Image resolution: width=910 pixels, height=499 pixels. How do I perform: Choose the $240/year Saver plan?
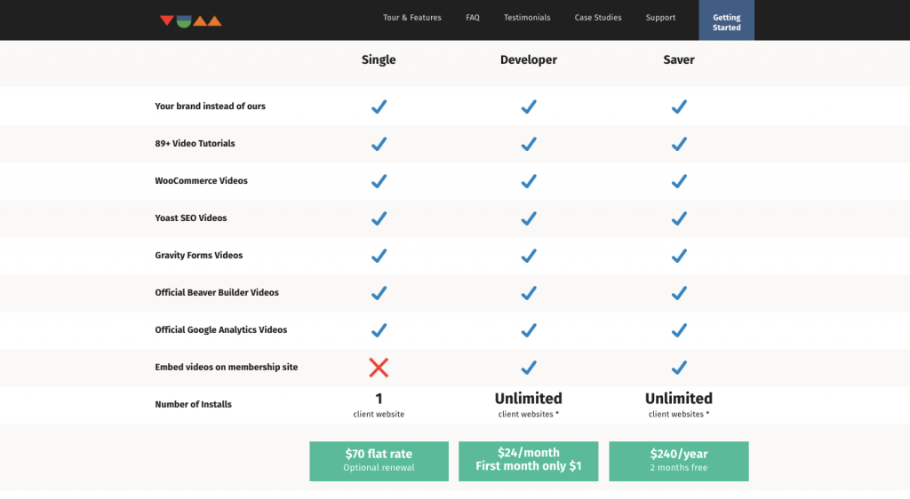point(678,462)
